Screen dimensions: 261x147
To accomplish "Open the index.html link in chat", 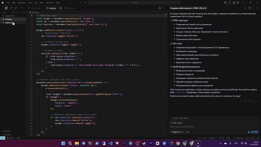I will 180,92.
